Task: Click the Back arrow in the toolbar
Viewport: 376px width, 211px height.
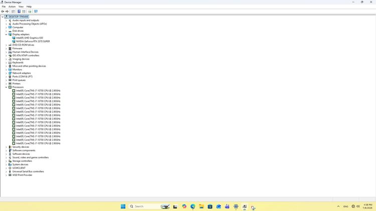Action: [x=3, y=12]
